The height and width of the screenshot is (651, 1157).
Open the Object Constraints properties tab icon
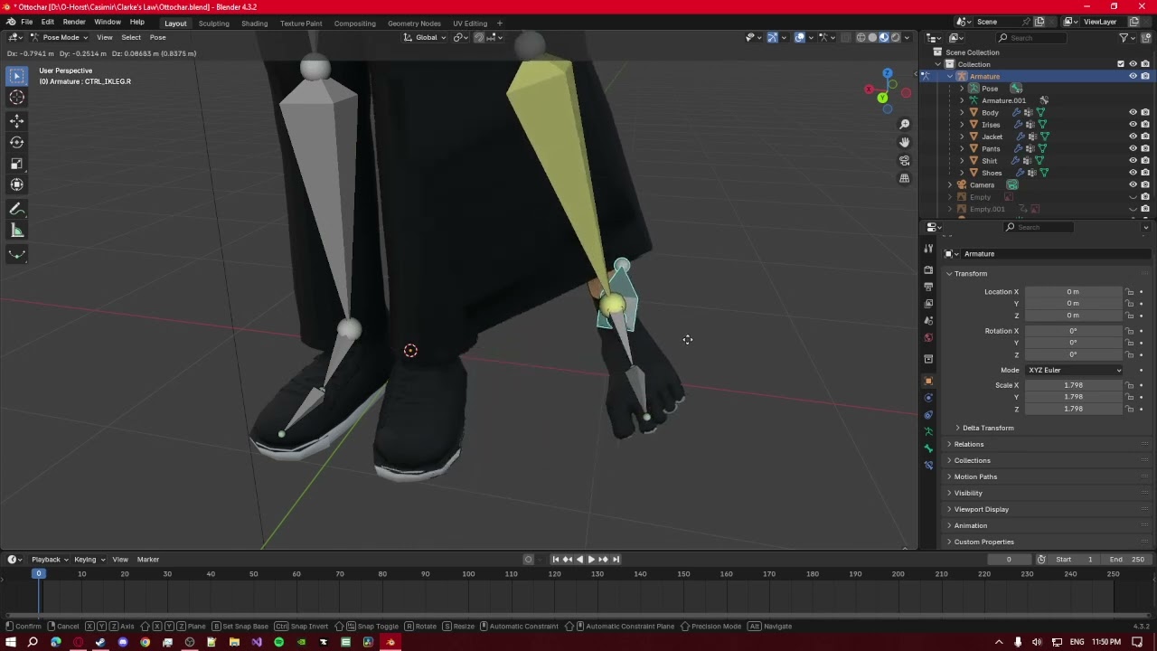point(928,415)
